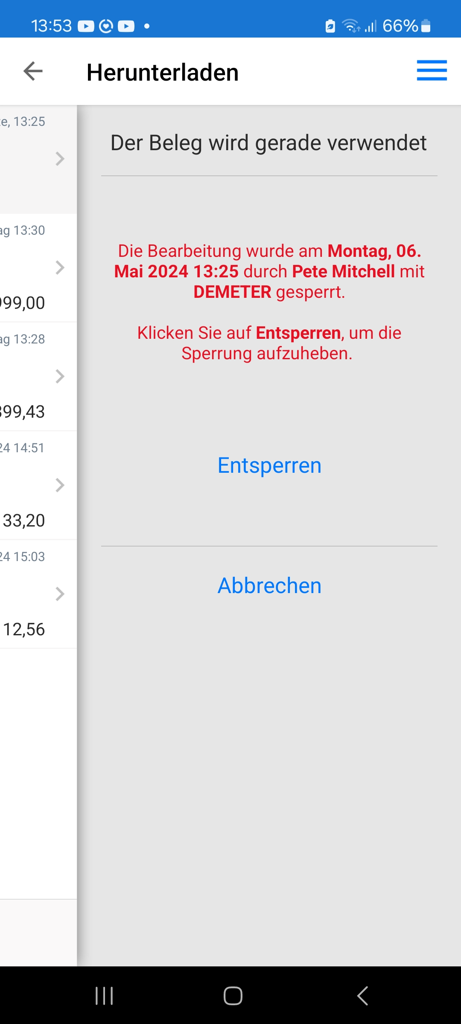Tap the Android recent apps button
The height and width of the screenshot is (1024, 461).
tap(104, 996)
